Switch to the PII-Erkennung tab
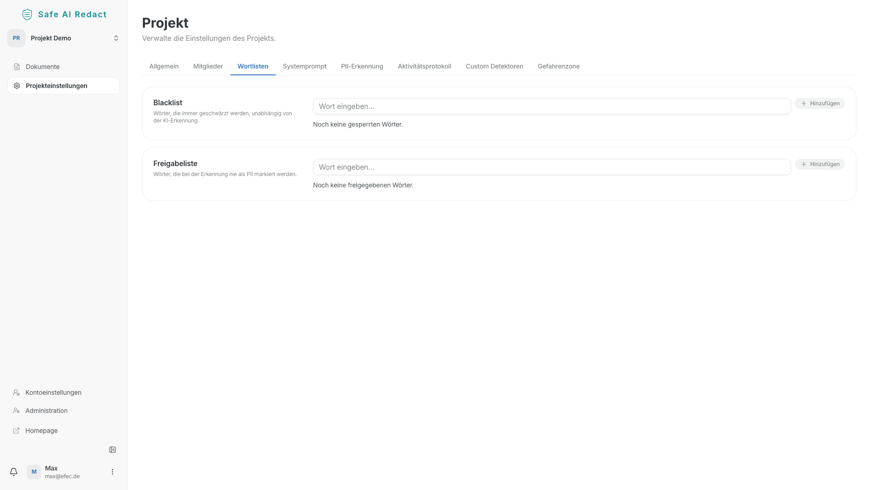The height and width of the screenshot is (490, 871). (362, 66)
